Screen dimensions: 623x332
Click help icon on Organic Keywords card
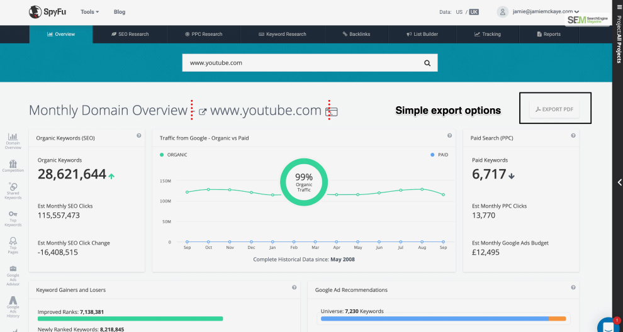[x=138, y=135]
